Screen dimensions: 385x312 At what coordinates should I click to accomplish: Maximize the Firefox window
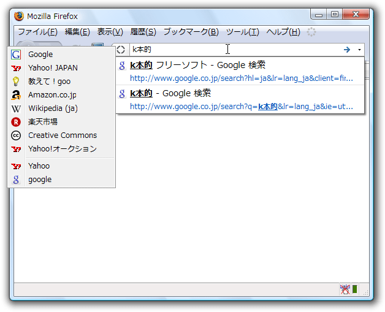click(x=334, y=15)
